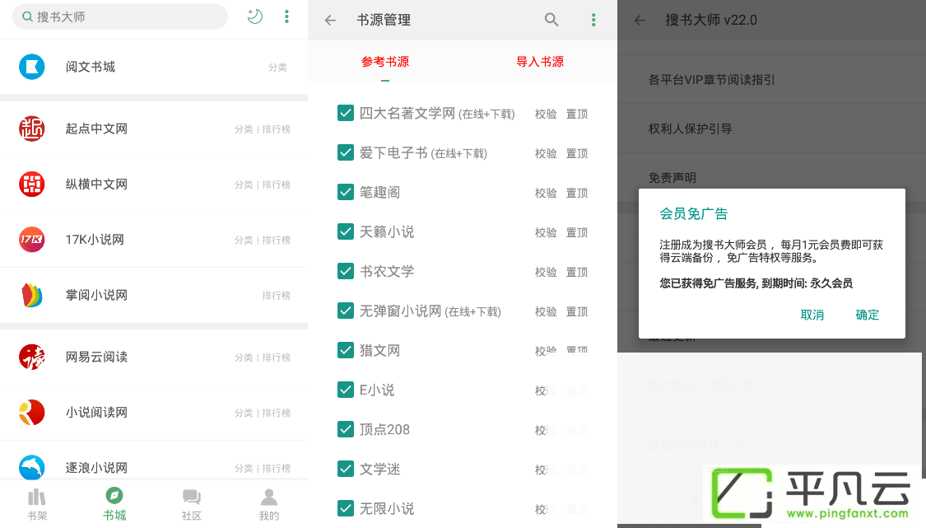Open the 我的 profile tab

tap(268, 504)
